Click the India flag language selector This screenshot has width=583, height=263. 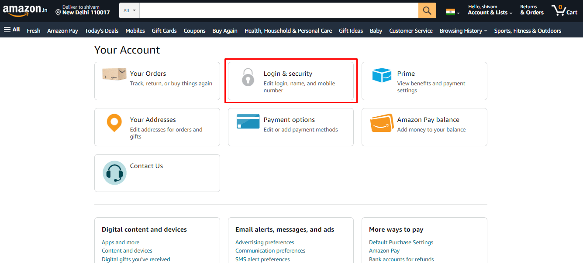[x=452, y=12]
